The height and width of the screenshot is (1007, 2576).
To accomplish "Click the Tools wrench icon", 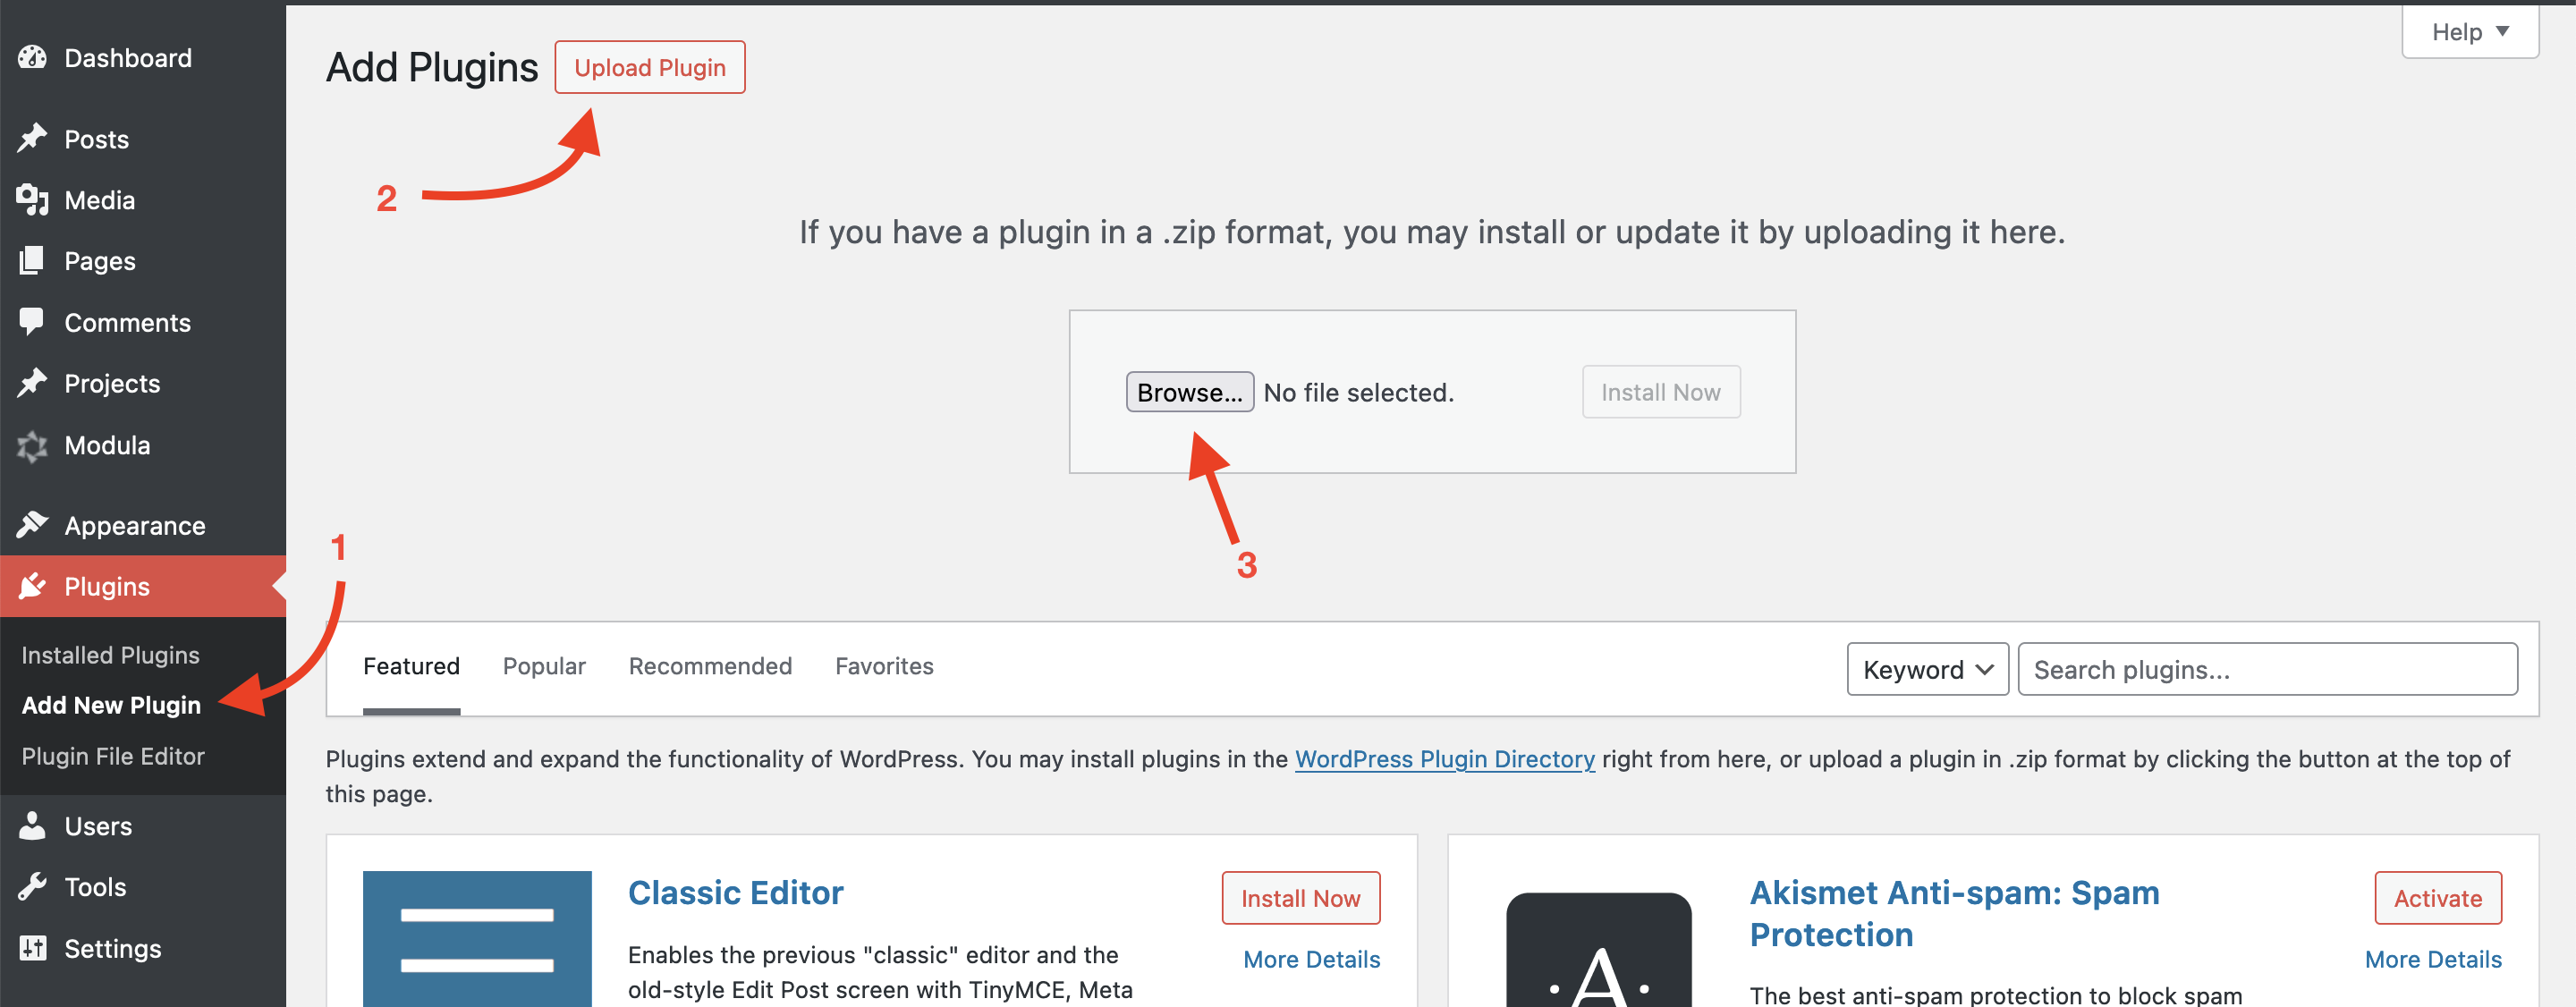I will [x=32, y=887].
